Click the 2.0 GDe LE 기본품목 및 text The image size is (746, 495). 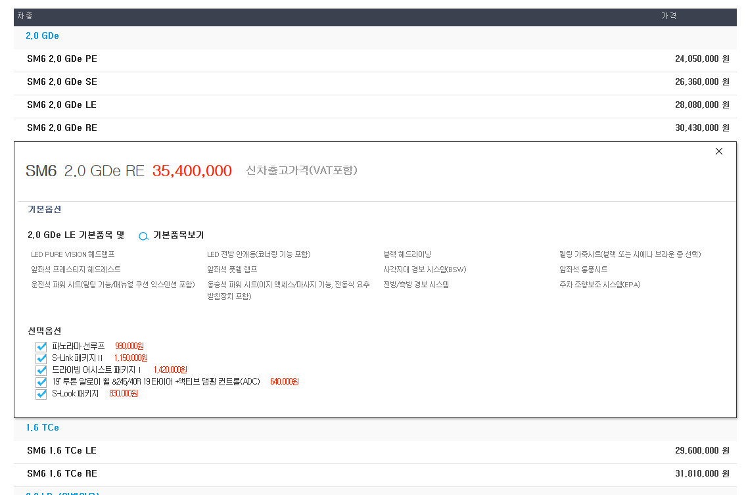pos(76,235)
